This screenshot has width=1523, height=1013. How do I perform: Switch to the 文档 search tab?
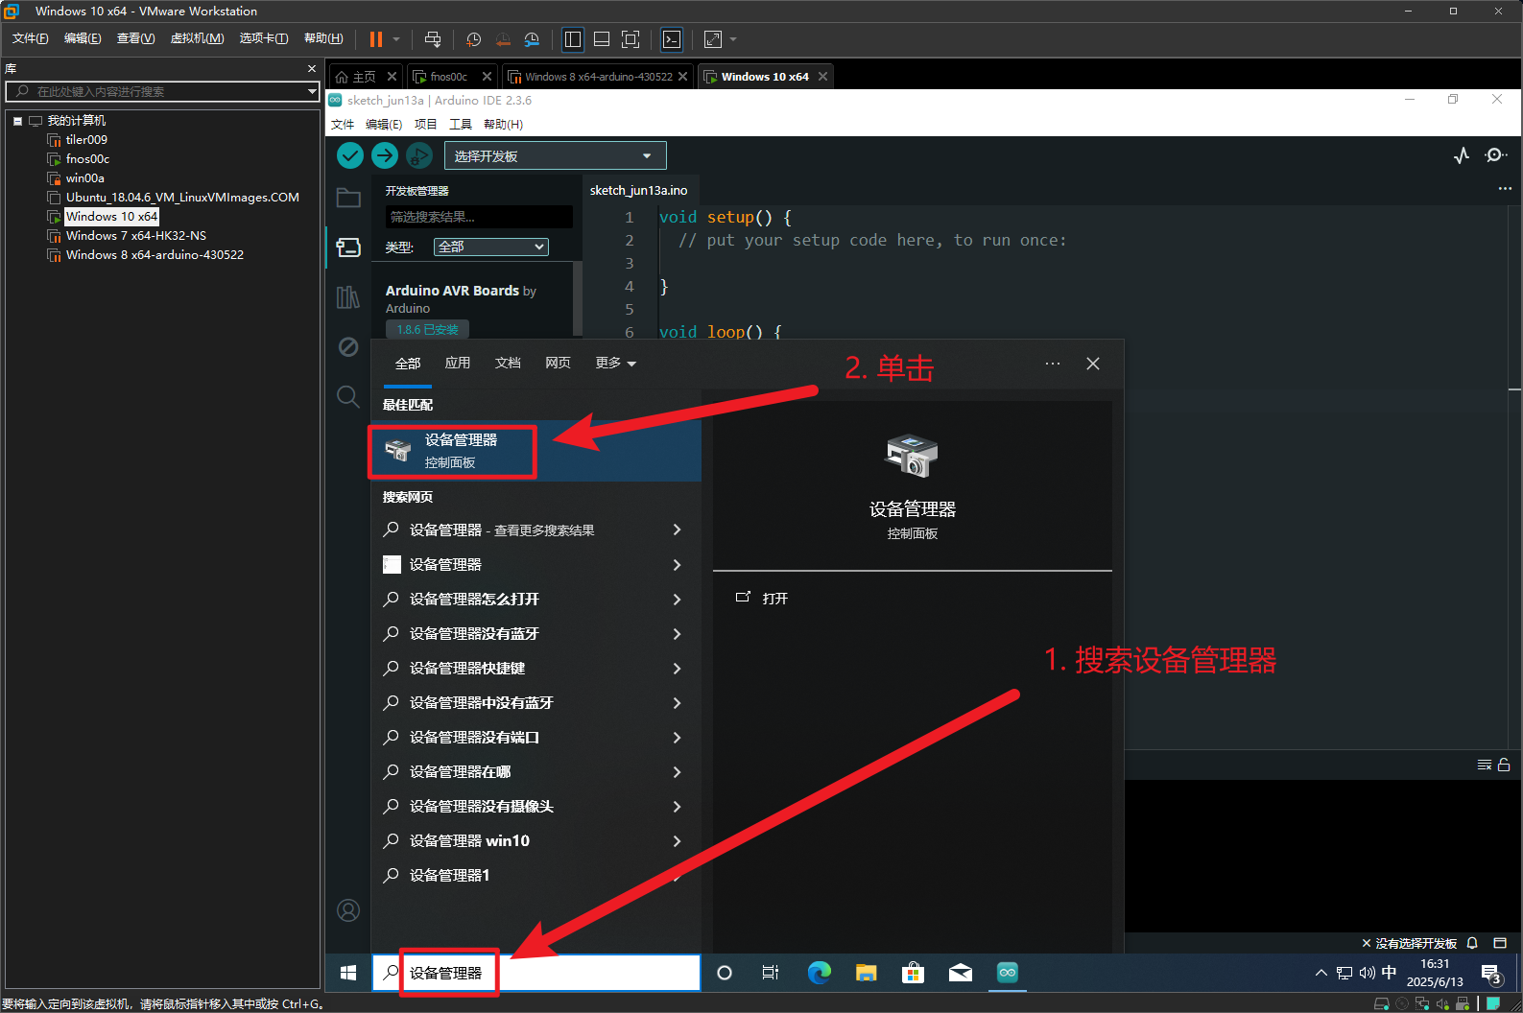pyautogui.click(x=508, y=363)
